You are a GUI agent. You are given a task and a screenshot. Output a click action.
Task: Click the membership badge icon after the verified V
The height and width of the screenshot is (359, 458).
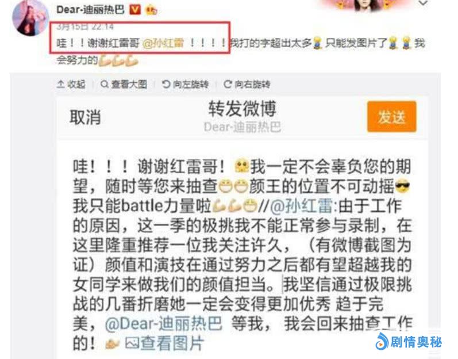pos(151,10)
